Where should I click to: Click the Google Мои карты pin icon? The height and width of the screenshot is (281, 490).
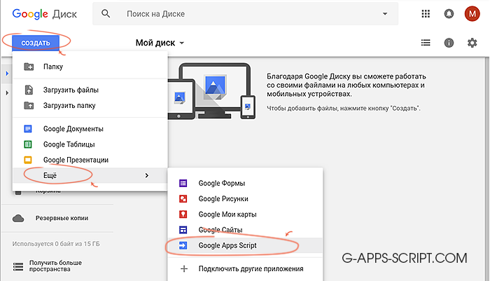[183, 214]
